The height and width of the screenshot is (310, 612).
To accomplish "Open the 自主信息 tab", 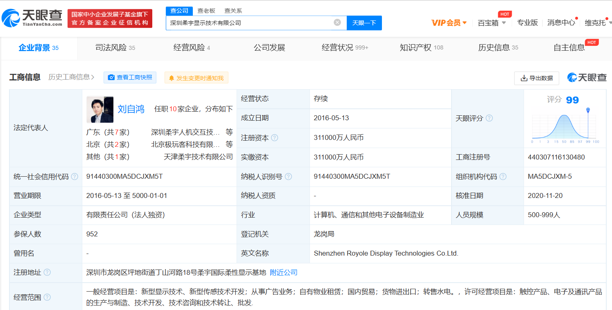I will coord(569,48).
